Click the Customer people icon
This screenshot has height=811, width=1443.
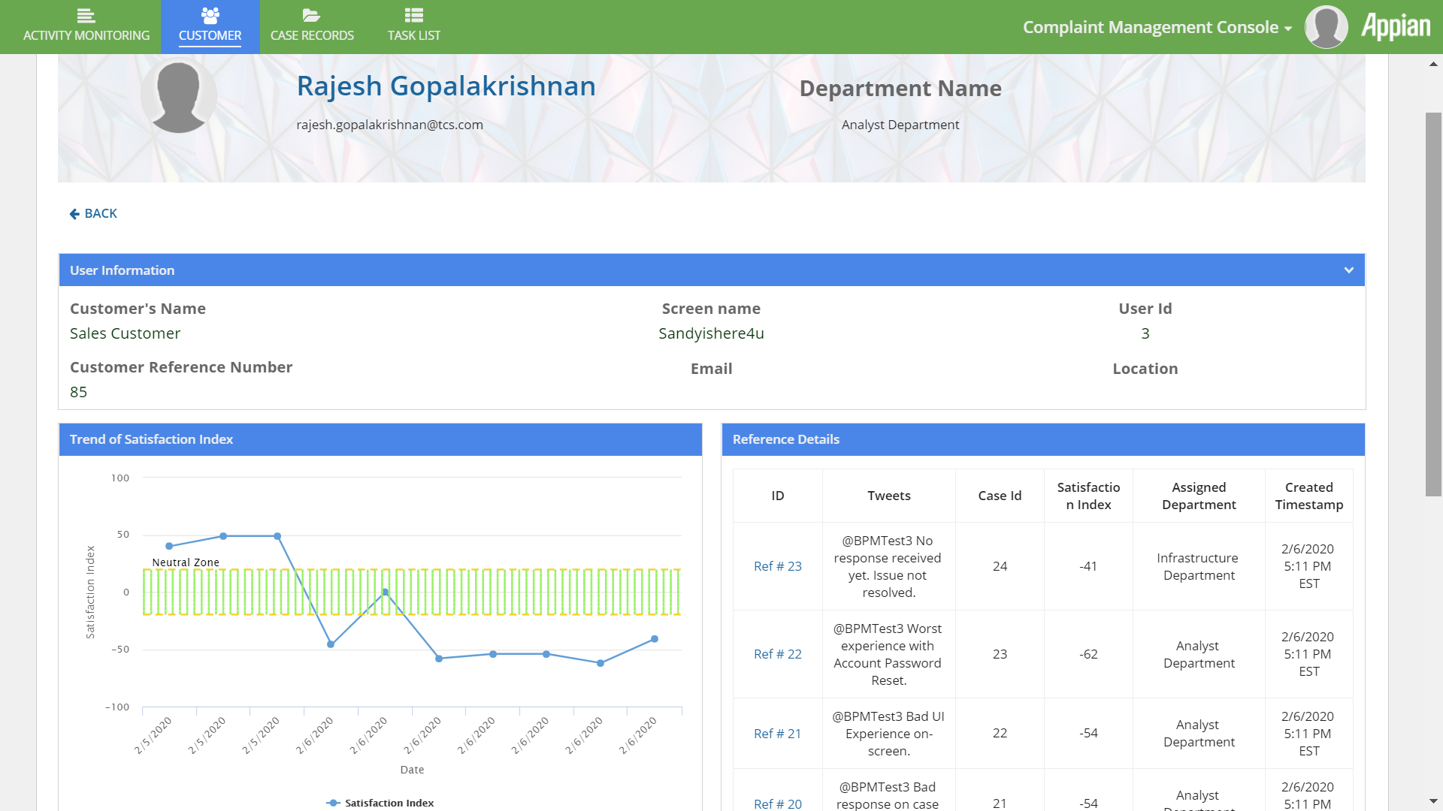tap(210, 15)
